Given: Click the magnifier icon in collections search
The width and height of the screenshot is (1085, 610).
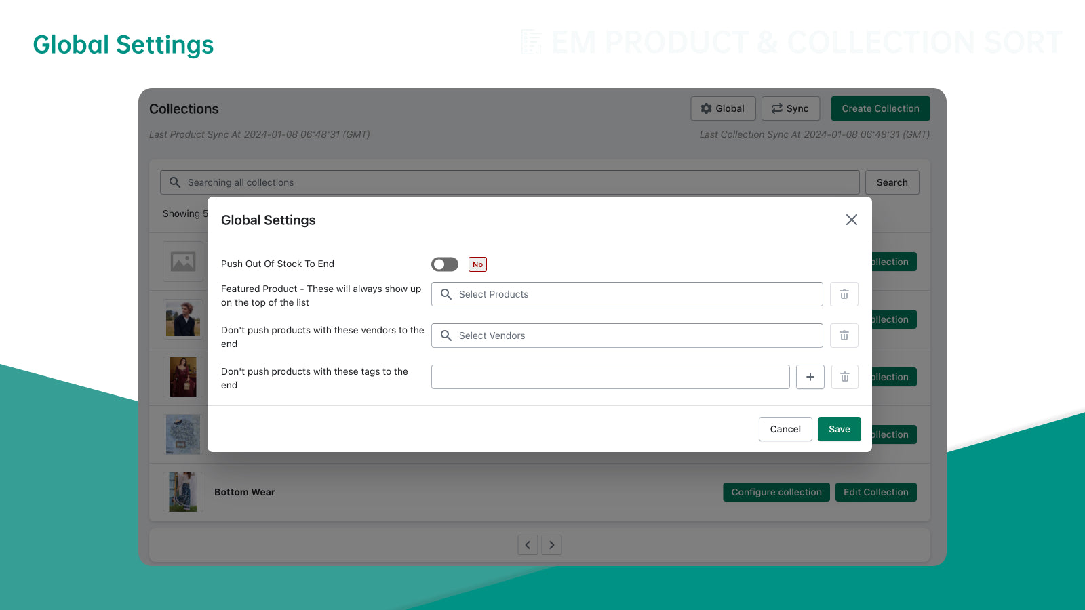Looking at the screenshot, I should (x=175, y=182).
